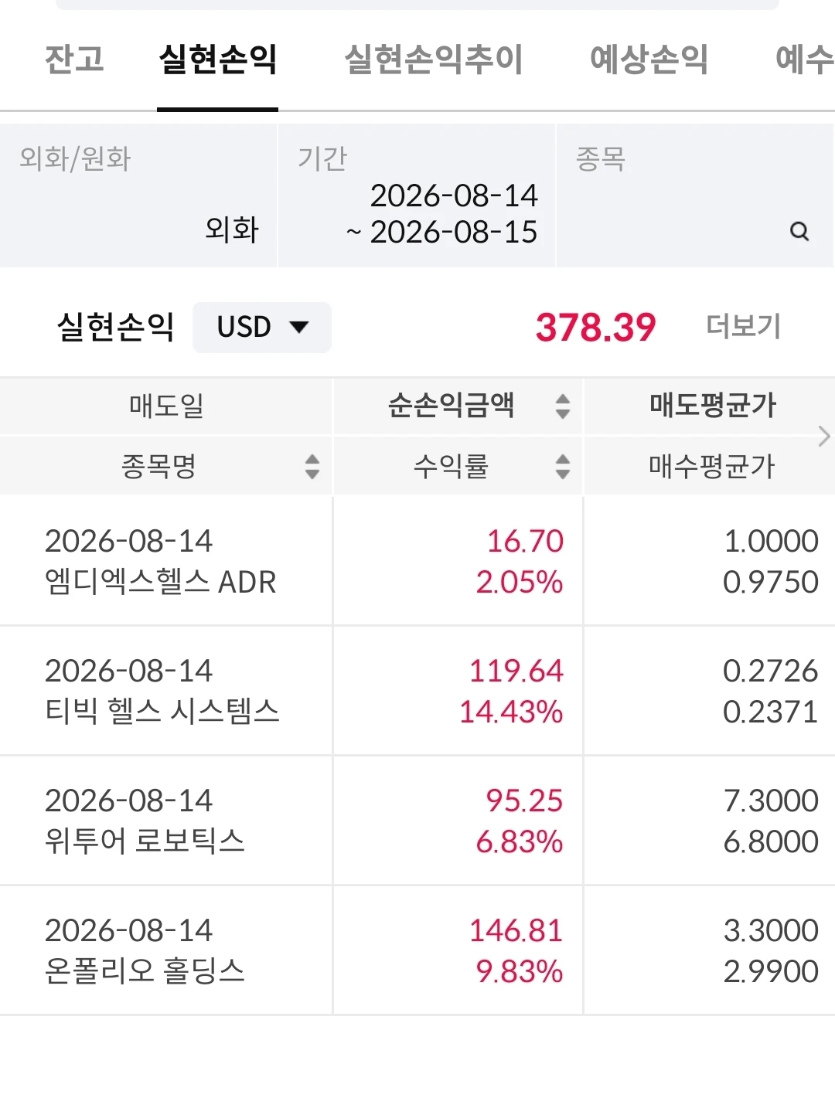
Task: Tap the 종목 search input field
Action: coord(695,195)
